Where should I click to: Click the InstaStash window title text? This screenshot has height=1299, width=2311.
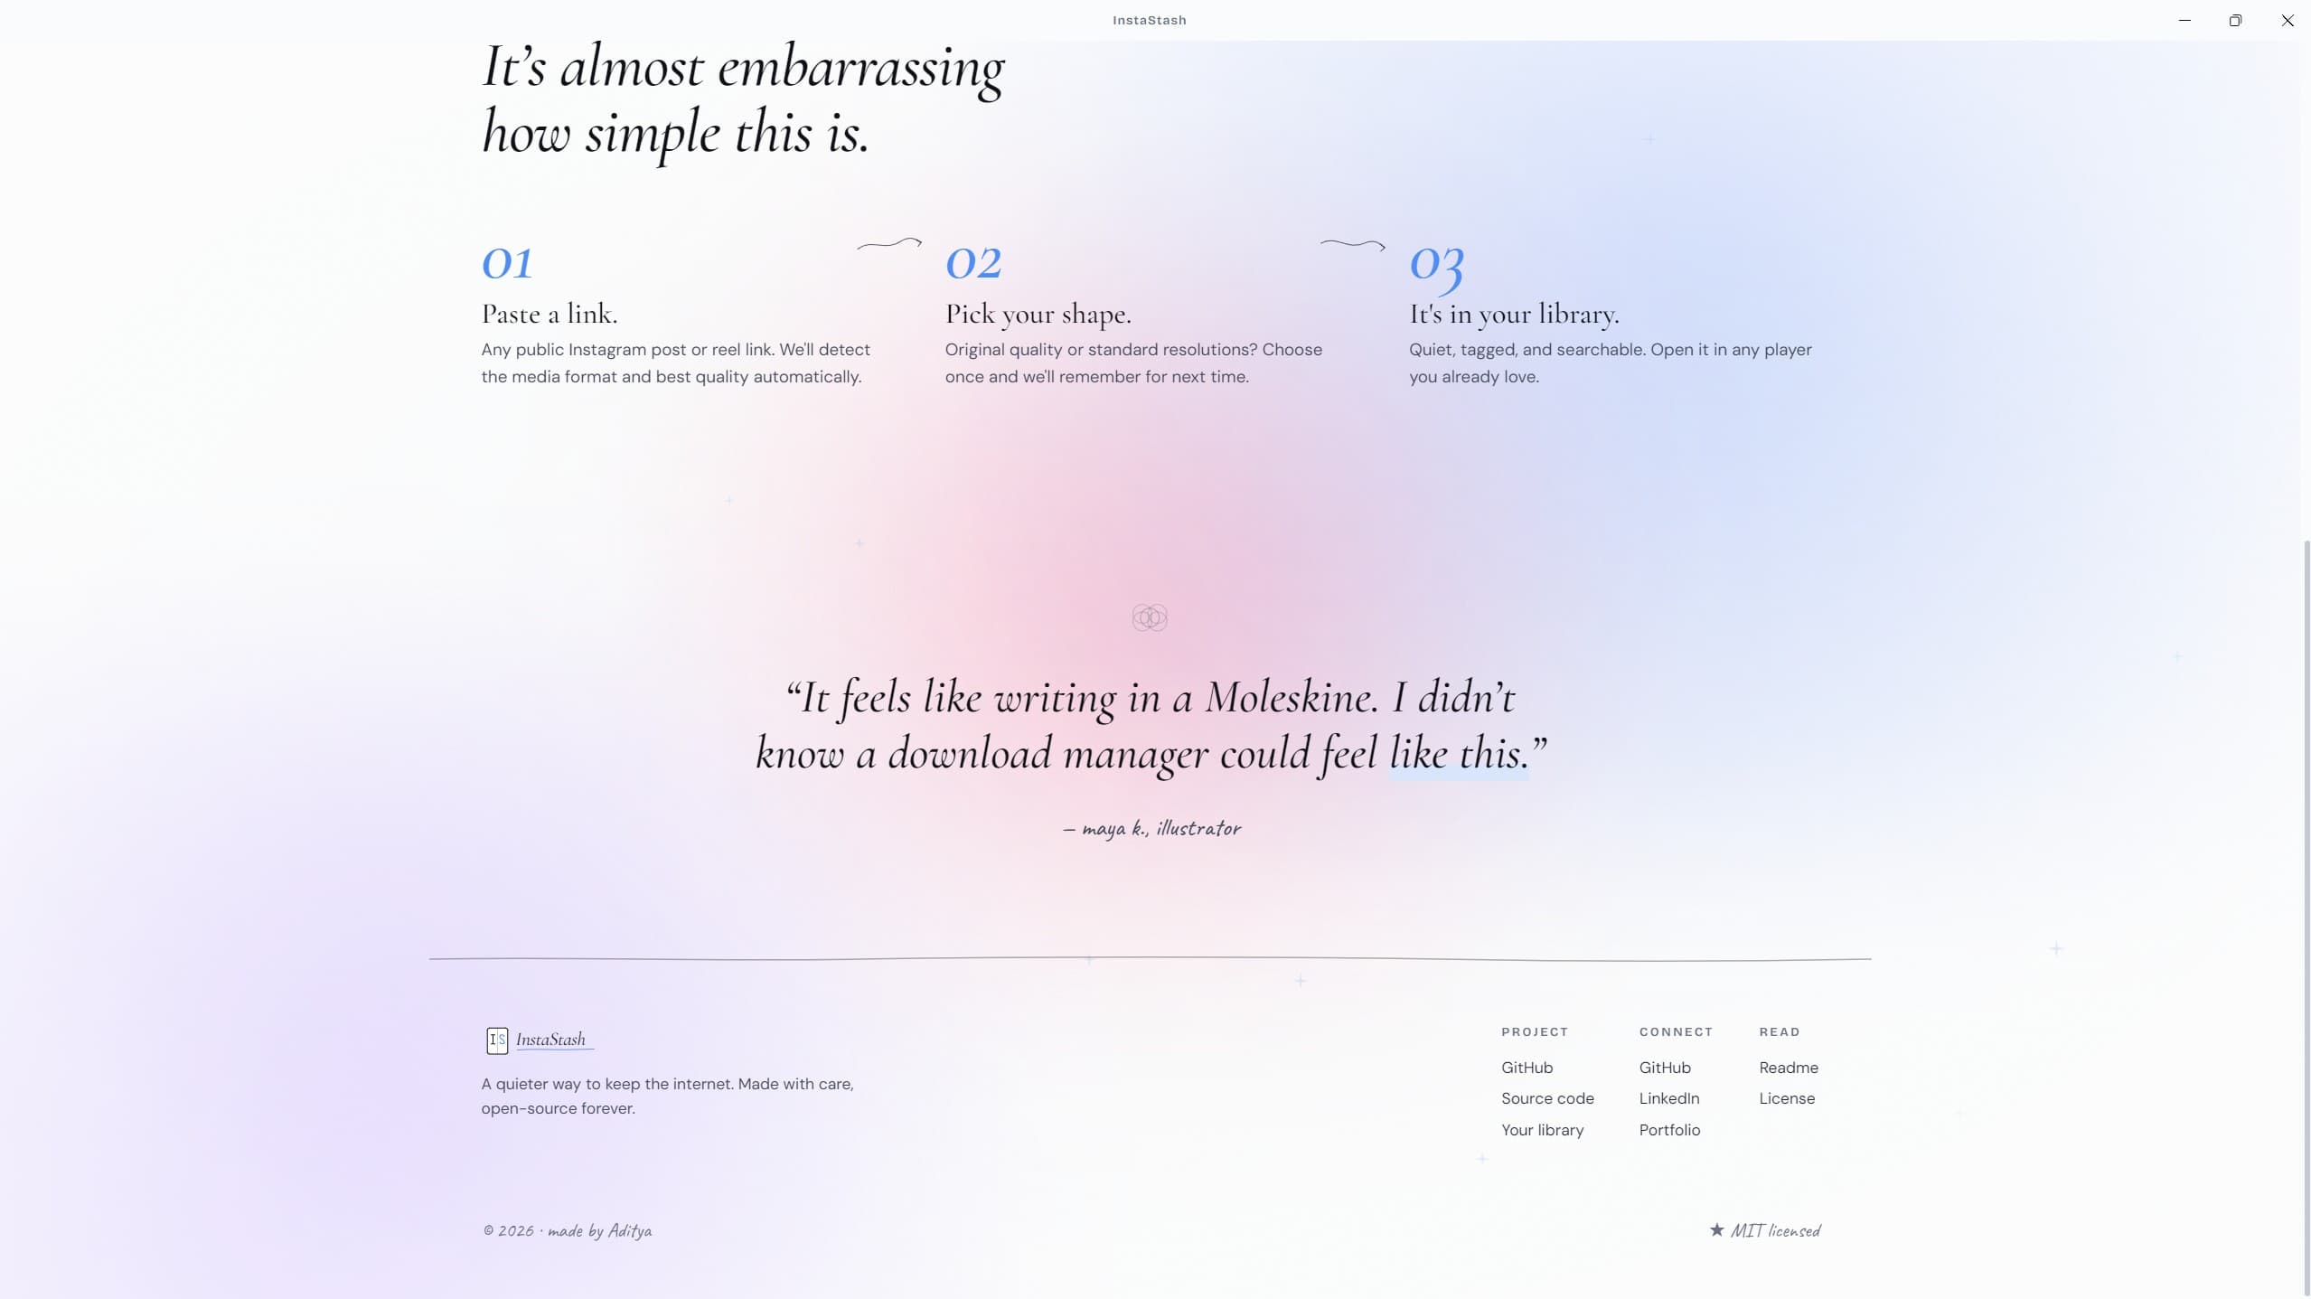1149,20
